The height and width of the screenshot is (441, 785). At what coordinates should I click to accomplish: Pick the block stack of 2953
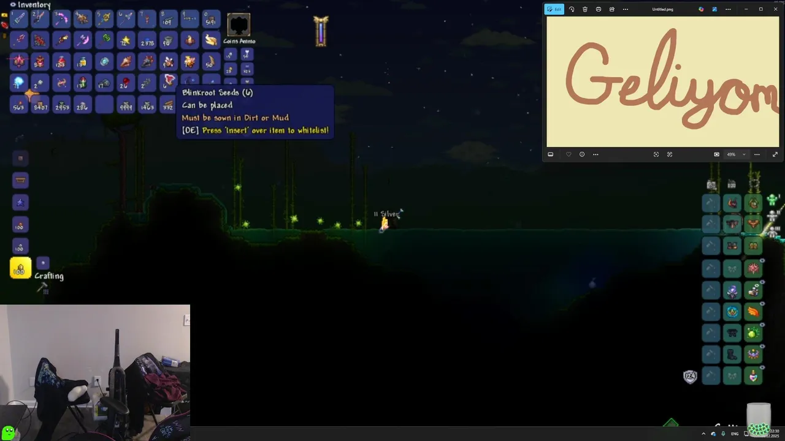61,104
